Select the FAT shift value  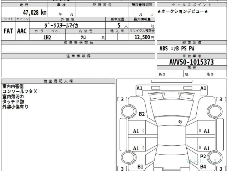[8, 31]
